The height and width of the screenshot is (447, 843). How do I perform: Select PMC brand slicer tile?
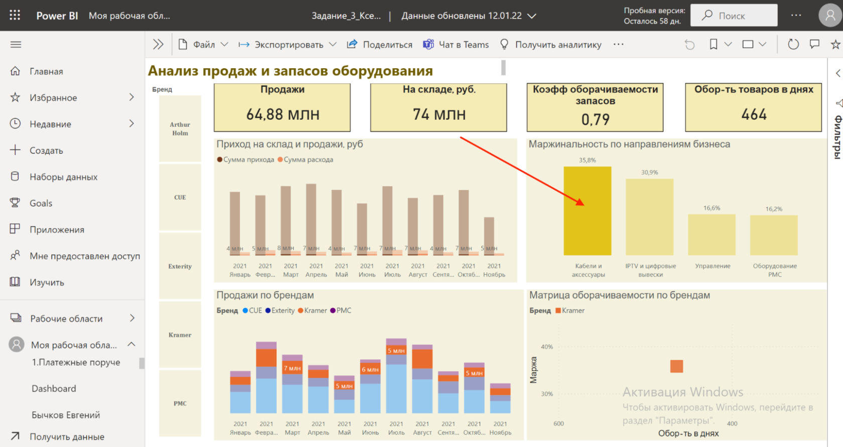pos(180,403)
